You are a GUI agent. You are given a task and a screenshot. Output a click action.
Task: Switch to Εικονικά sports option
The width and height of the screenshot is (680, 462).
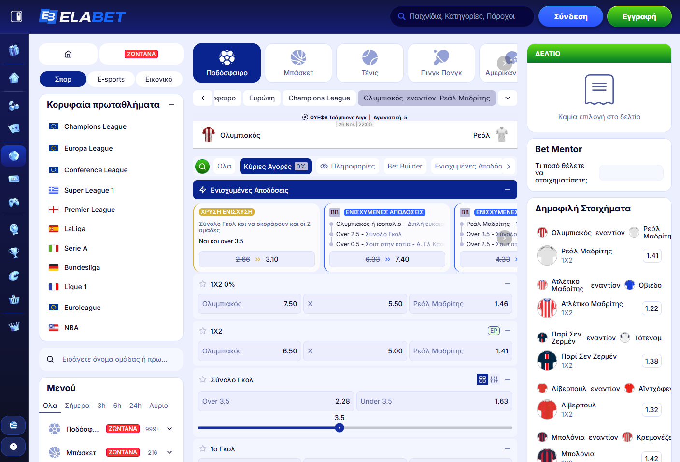point(159,79)
